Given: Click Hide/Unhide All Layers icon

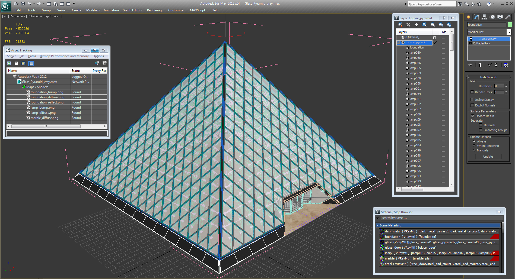Looking at the screenshot, I should coord(441,25).
